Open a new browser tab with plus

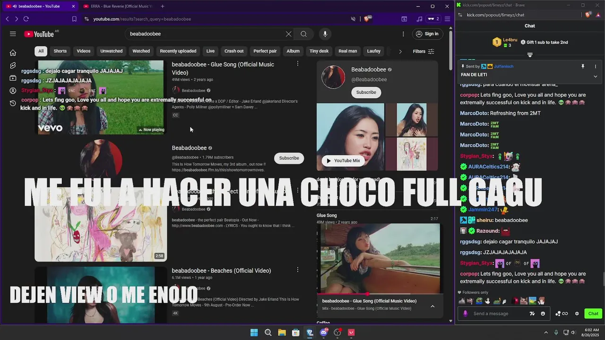click(163, 6)
